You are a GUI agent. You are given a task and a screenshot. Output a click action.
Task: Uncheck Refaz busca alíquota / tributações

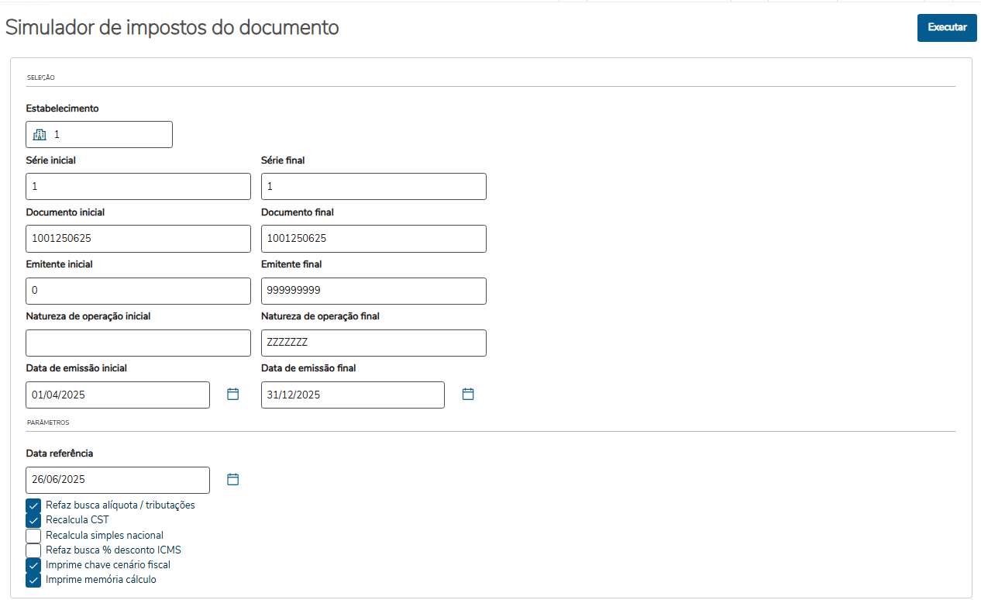33,505
